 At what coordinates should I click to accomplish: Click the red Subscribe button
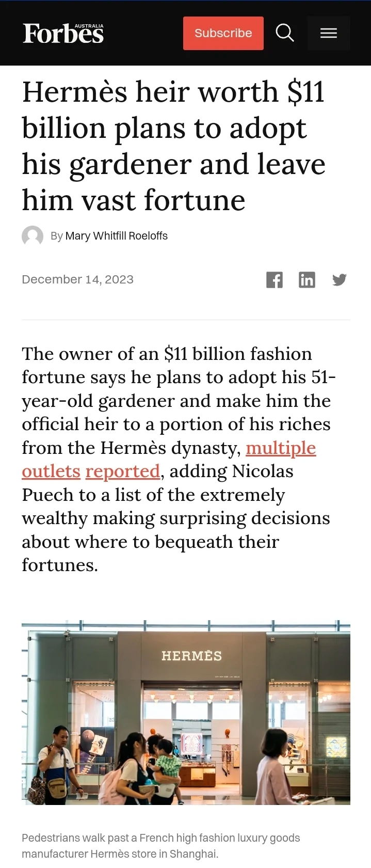[223, 33]
